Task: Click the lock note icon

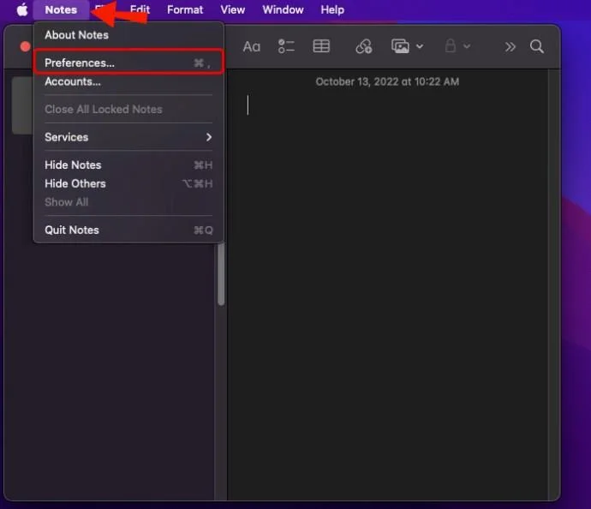Action: click(450, 46)
